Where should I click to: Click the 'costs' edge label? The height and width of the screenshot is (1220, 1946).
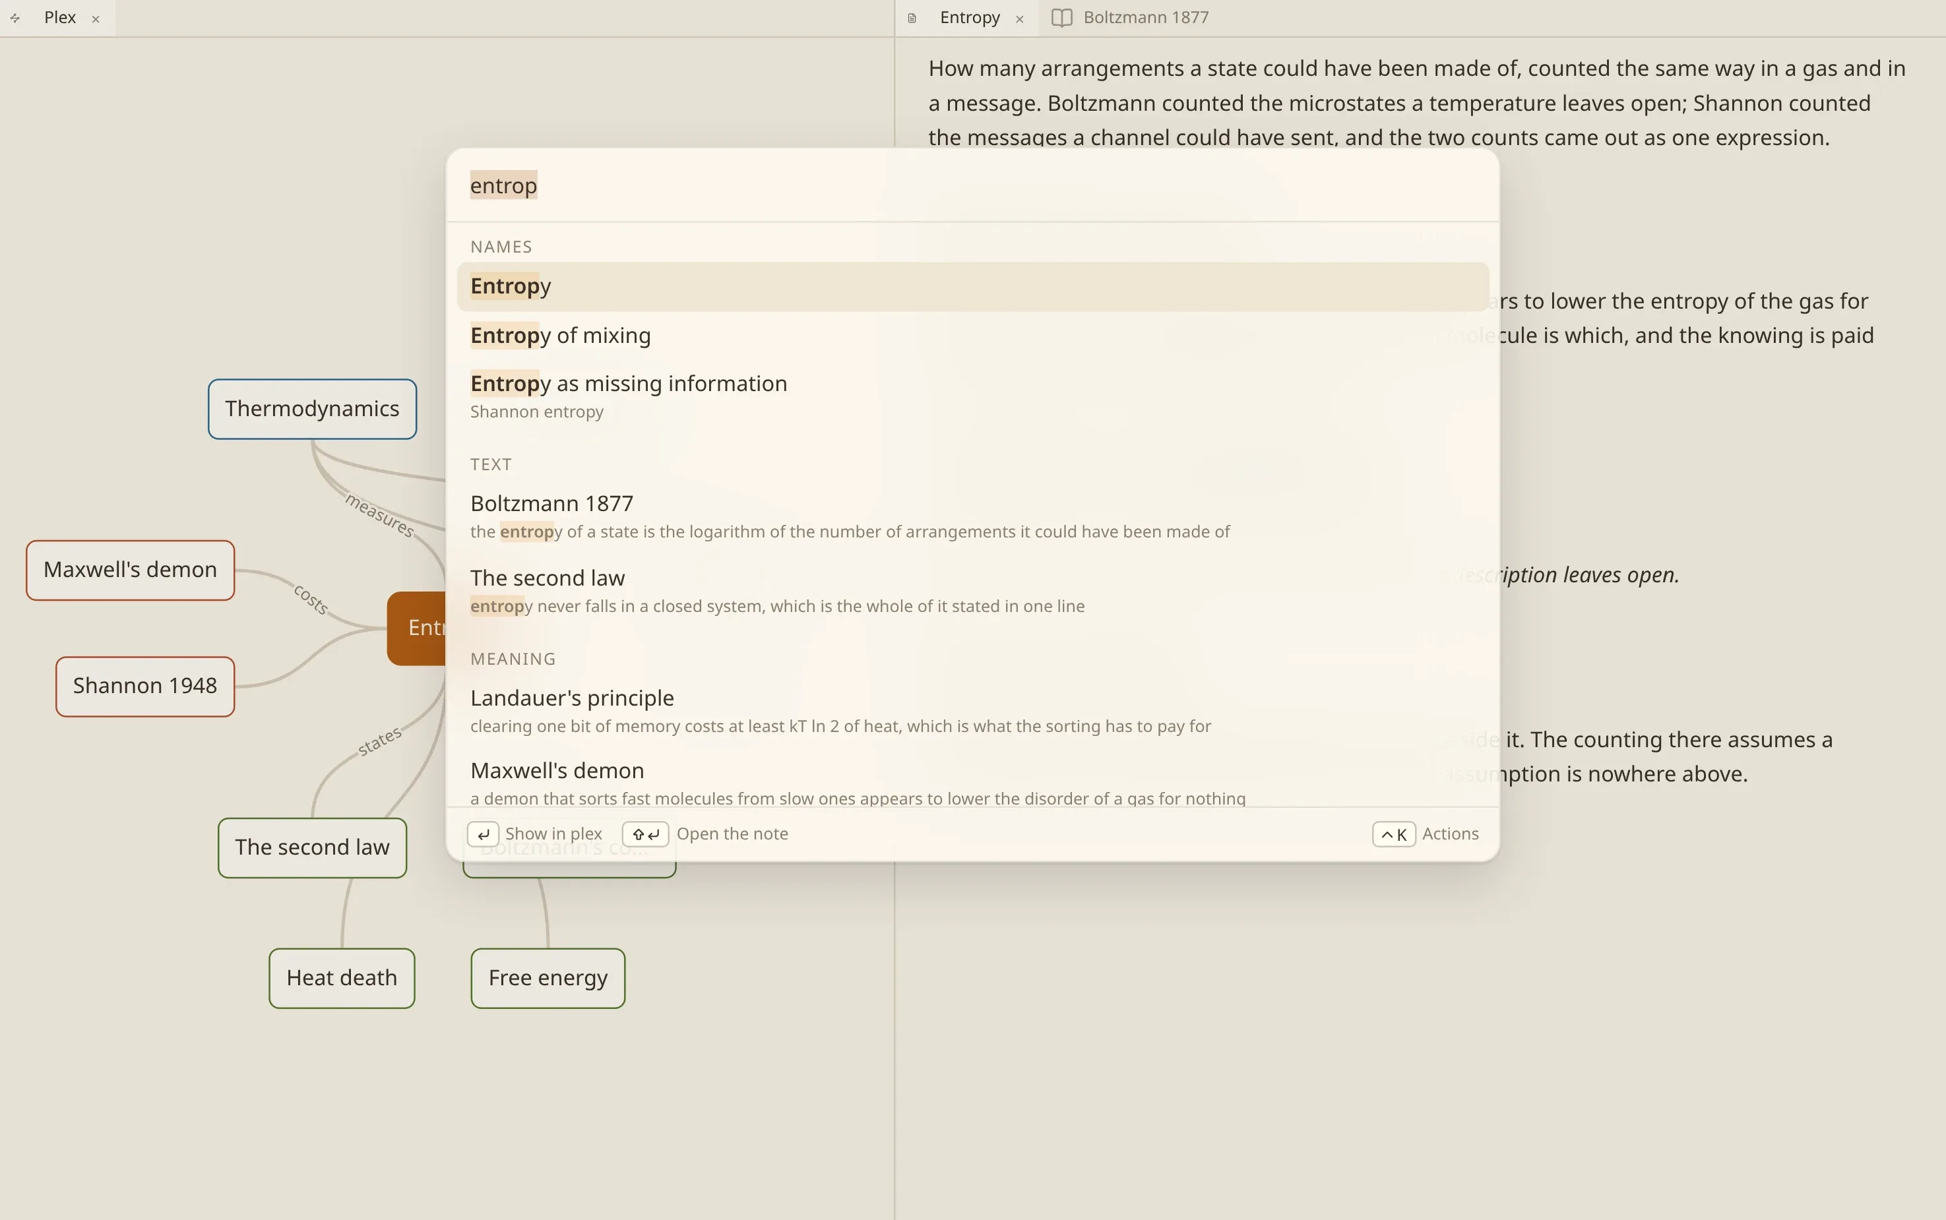pos(311,599)
